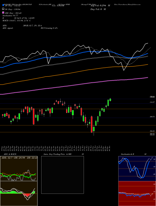
Task: Click the 109.73 price axis label
Action: coord(152,117)
